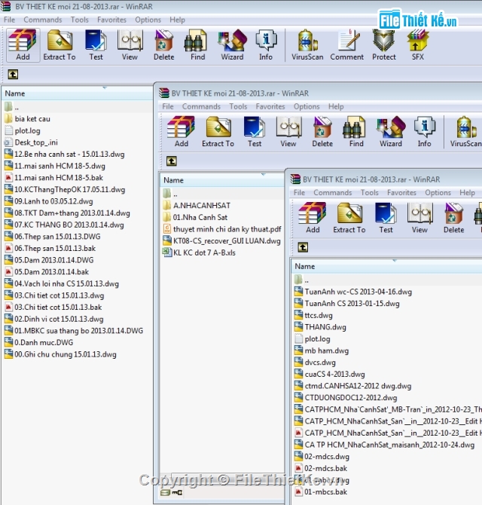Open Favorites menu in middle window
Screen dimensions: 482x505
[270, 106]
